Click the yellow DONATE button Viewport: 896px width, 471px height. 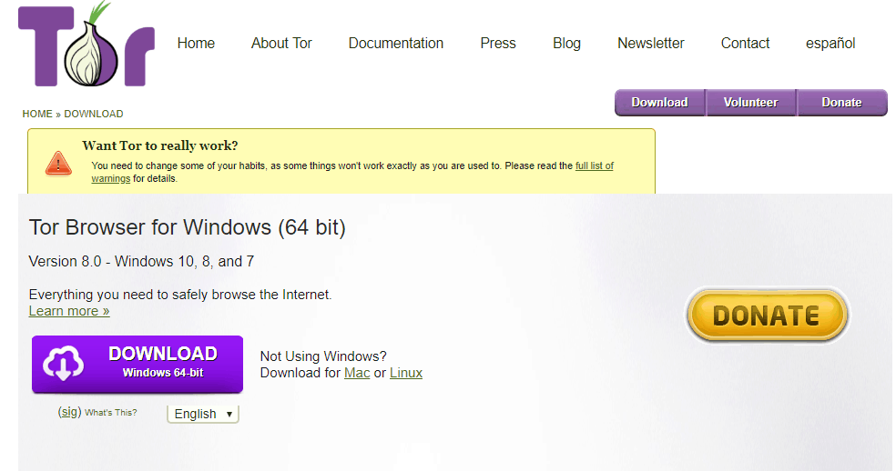[767, 316]
